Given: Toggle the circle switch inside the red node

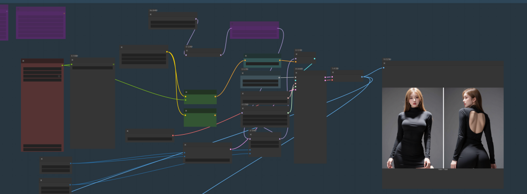Looking at the screenshot, I should (59, 76).
